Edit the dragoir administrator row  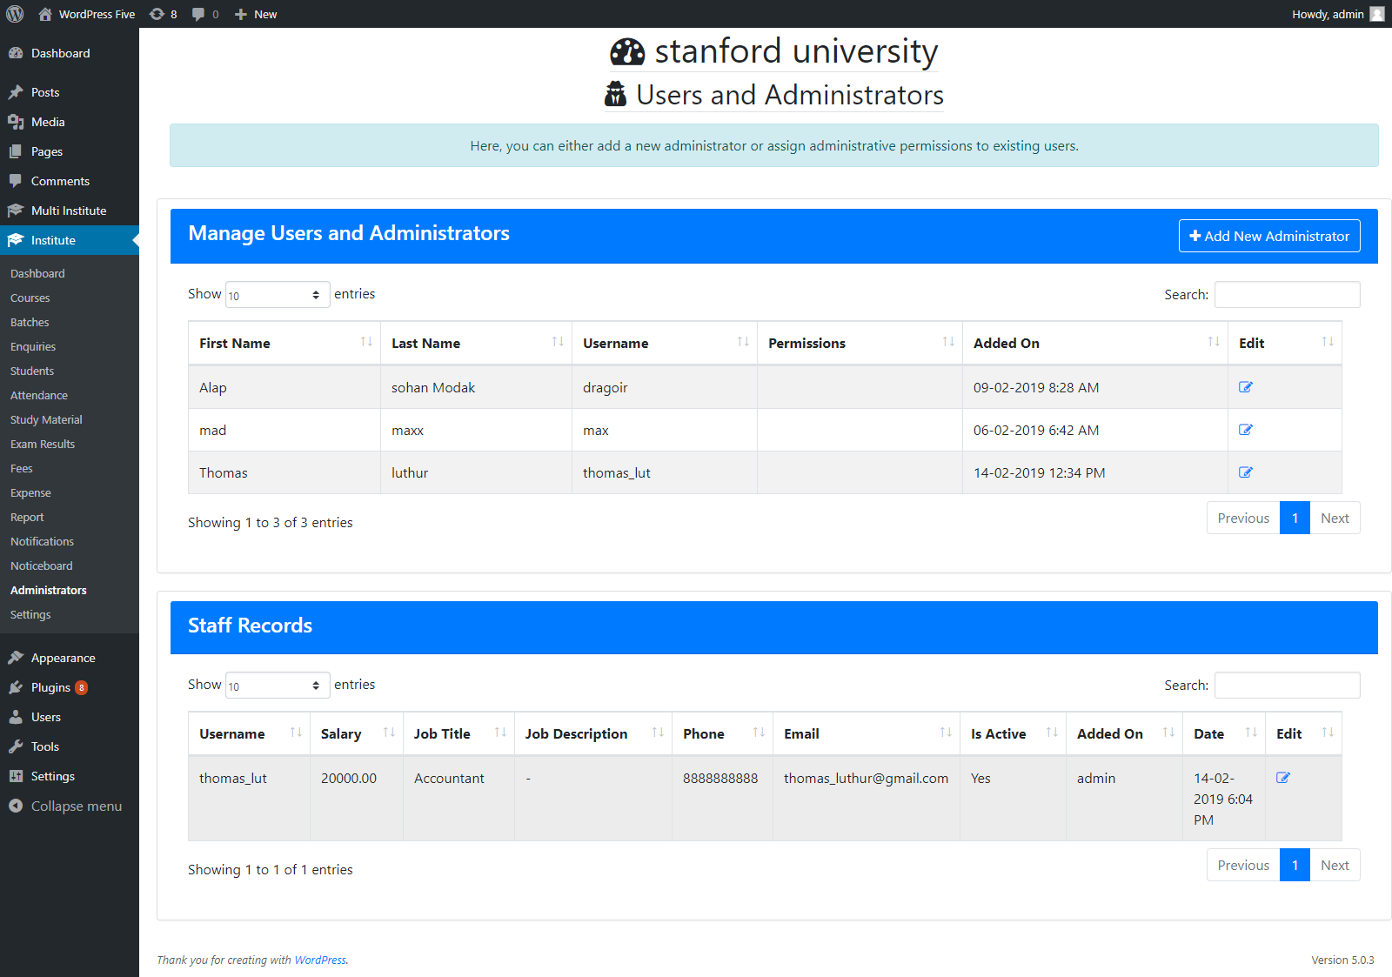tap(1246, 387)
